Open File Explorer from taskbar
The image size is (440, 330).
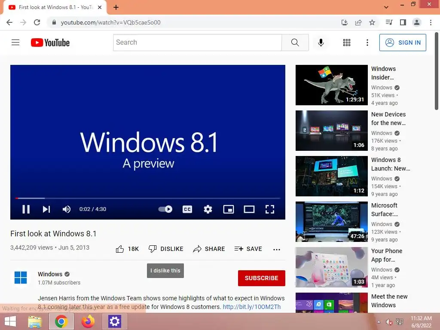point(34,321)
